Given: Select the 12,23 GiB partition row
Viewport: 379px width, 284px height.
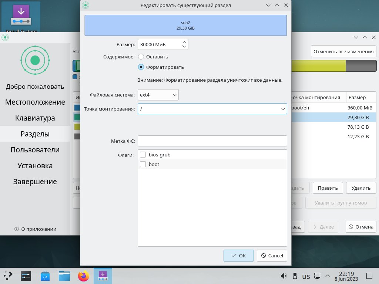Looking at the screenshot, I should [334, 137].
